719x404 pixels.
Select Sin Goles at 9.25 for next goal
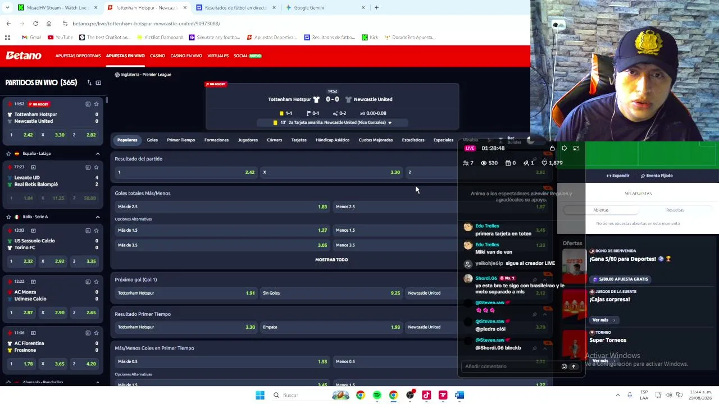[x=331, y=293]
